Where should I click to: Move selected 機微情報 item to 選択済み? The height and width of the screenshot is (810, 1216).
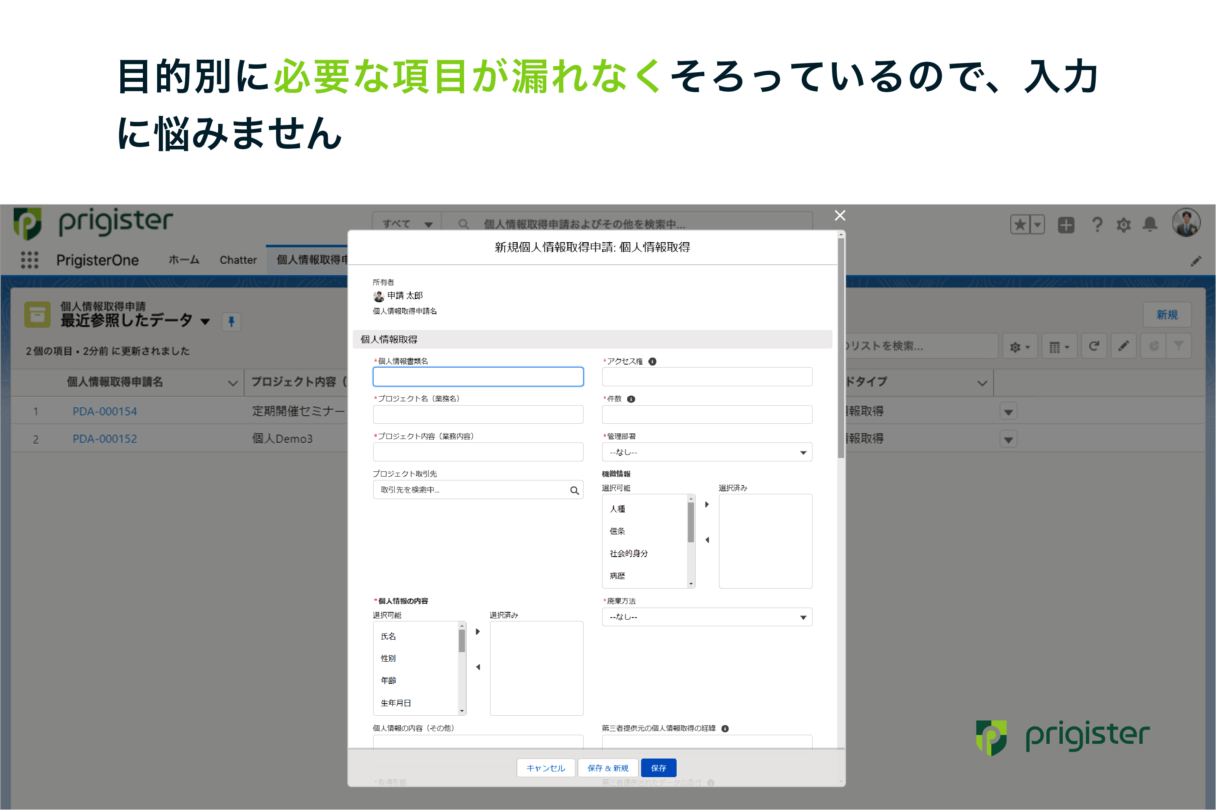point(707,505)
